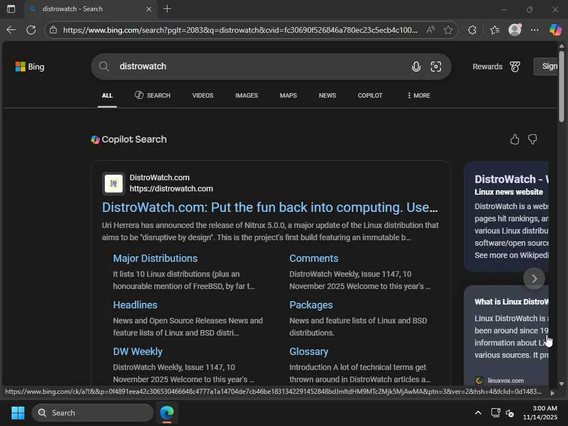This screenshot has height=426, width=568.
Task: Expand the MORE dropdown menu
Action: [419, 95]
